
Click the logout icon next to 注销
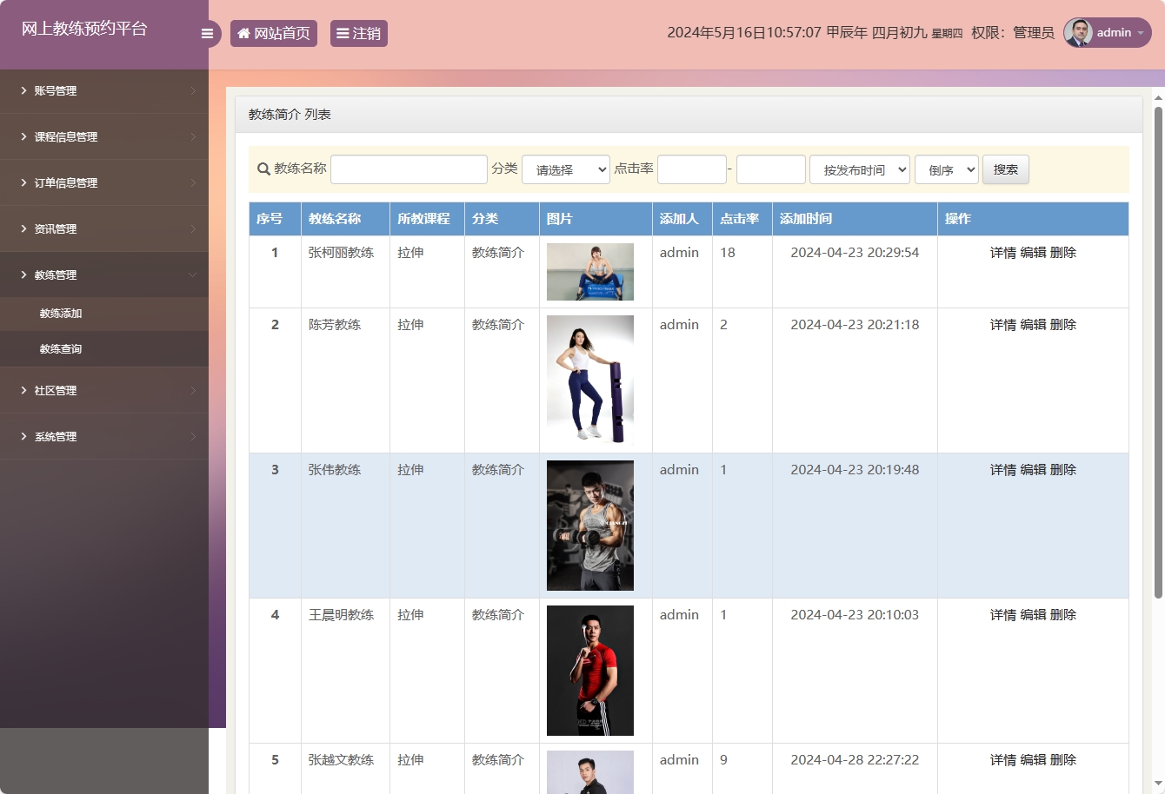click(x=343, y=33)
